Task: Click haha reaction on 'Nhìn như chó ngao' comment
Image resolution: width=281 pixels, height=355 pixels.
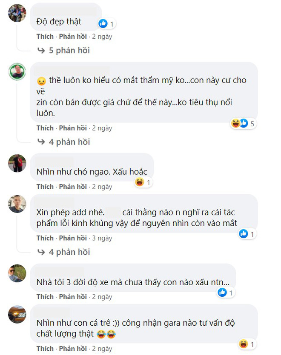Action: tap(140, 182)
